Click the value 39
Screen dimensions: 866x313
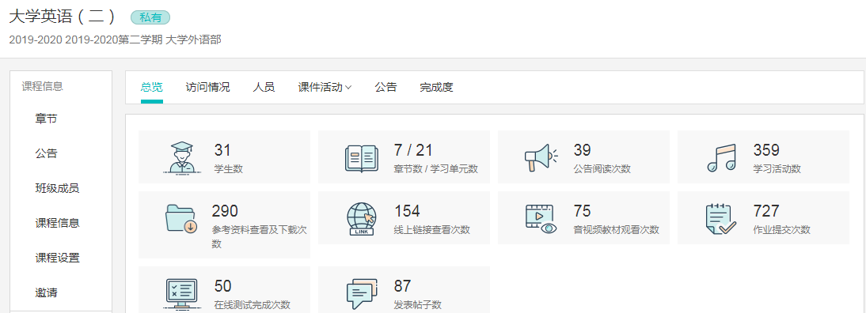tap(582, 150)
